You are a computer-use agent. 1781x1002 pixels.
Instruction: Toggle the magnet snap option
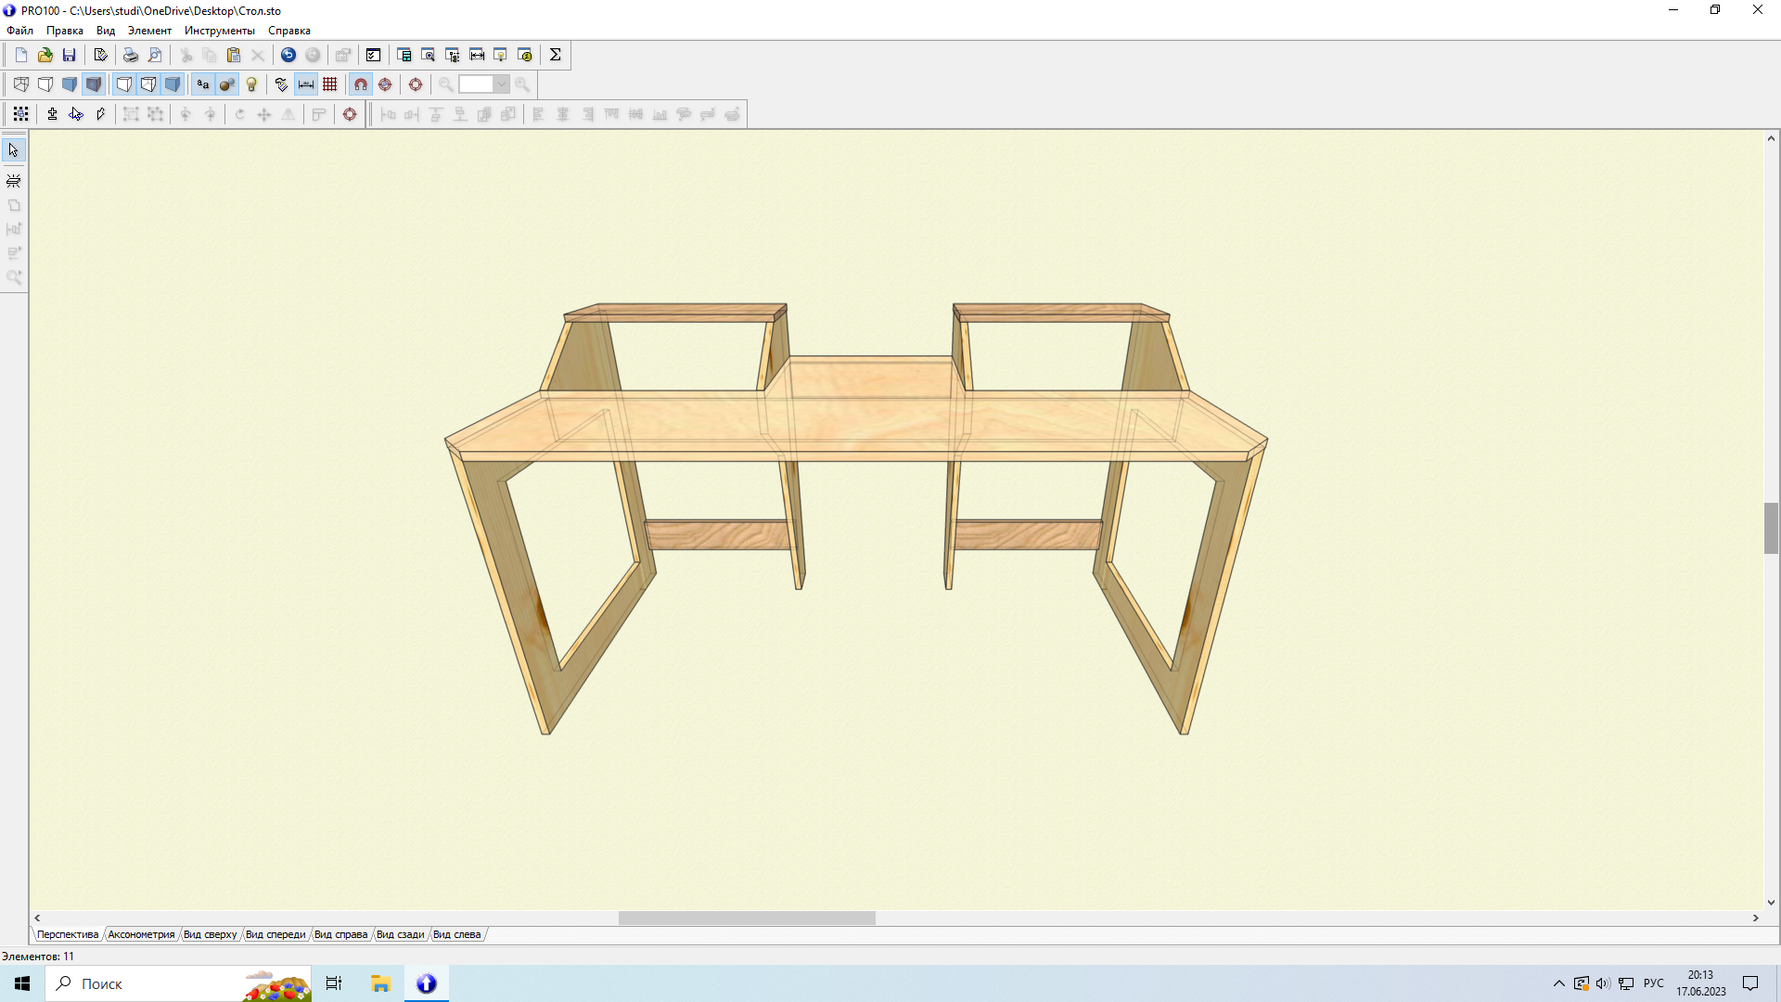click(x=361, y=84)
